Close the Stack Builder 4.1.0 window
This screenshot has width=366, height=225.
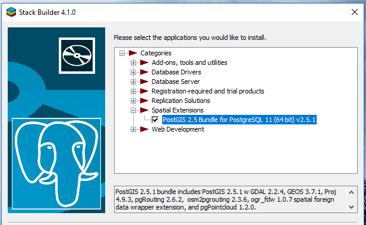355,12
